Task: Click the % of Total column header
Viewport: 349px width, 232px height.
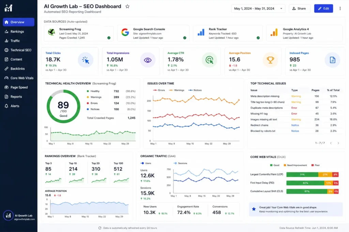Action: click(x=333, y=90)
